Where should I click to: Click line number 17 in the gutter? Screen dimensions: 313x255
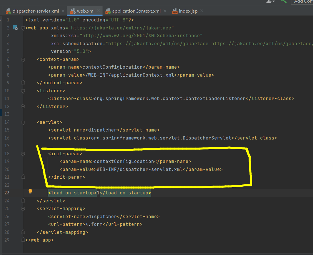7,146
